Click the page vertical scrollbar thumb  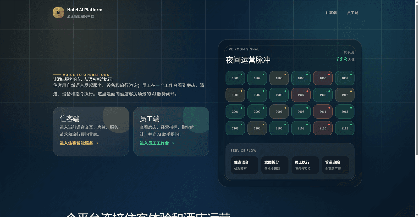(417, 80)
